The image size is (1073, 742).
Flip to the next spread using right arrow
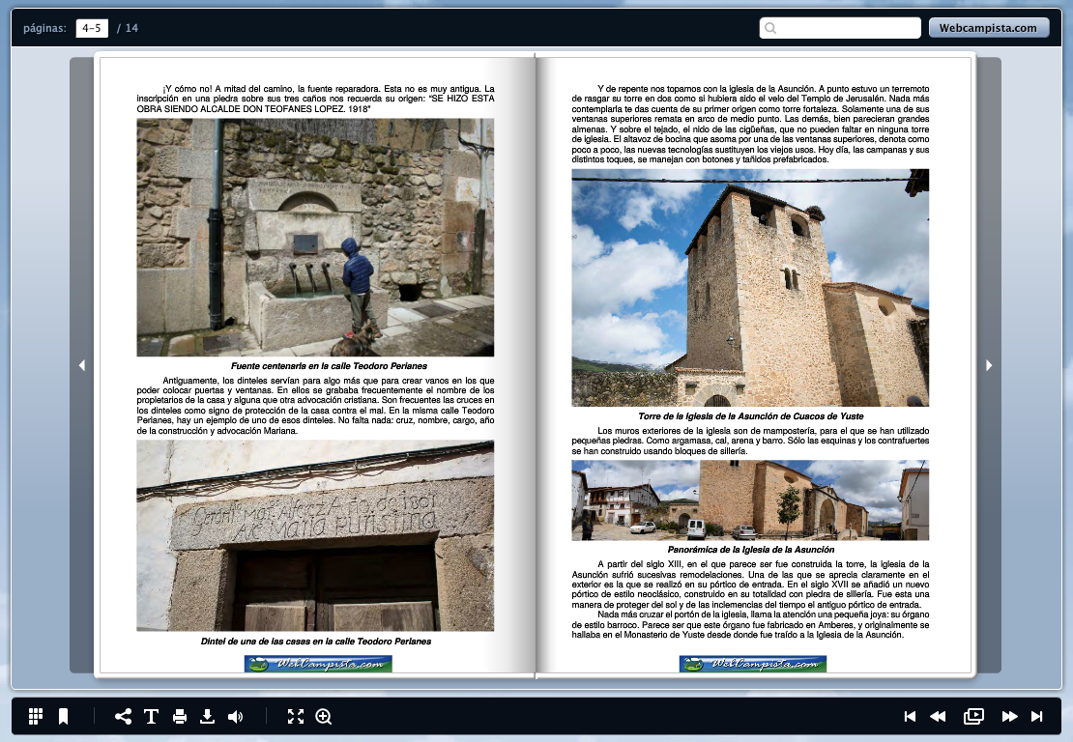click(989, 365)
